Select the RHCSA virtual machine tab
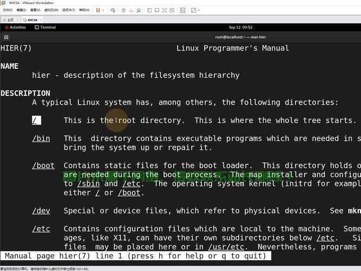The width and height of the screenshot is (361, 271). [x=31, y=20]
